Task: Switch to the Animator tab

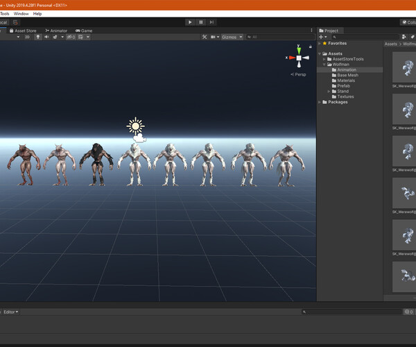Action: [56, 31]
